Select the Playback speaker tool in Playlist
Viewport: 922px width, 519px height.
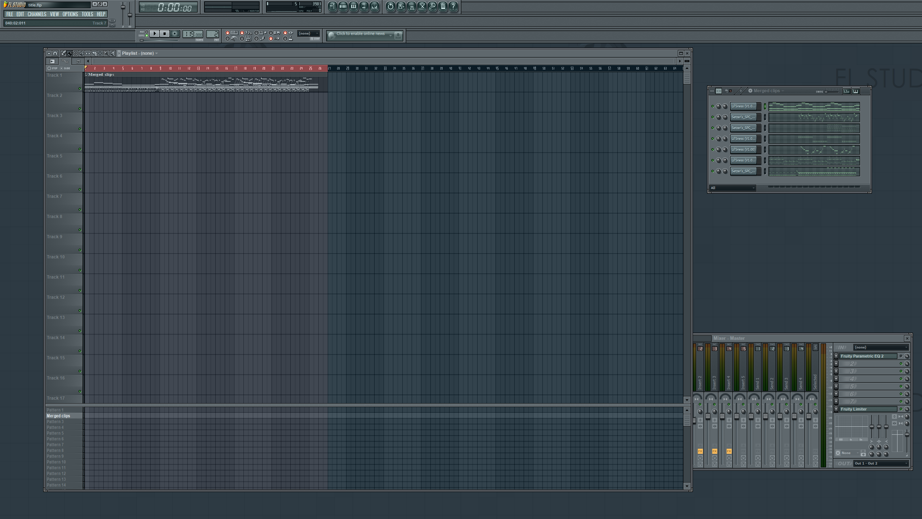(x=112, y=53)
